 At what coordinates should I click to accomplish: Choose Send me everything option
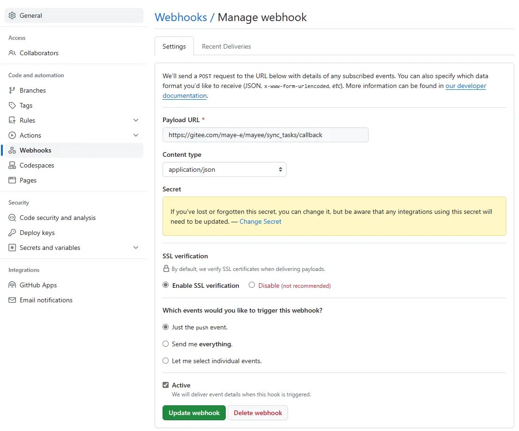165,344
